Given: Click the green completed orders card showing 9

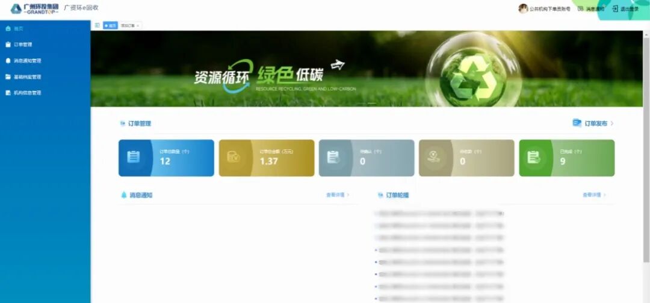Looking at the screenshot, I should [x=566, y=158].
